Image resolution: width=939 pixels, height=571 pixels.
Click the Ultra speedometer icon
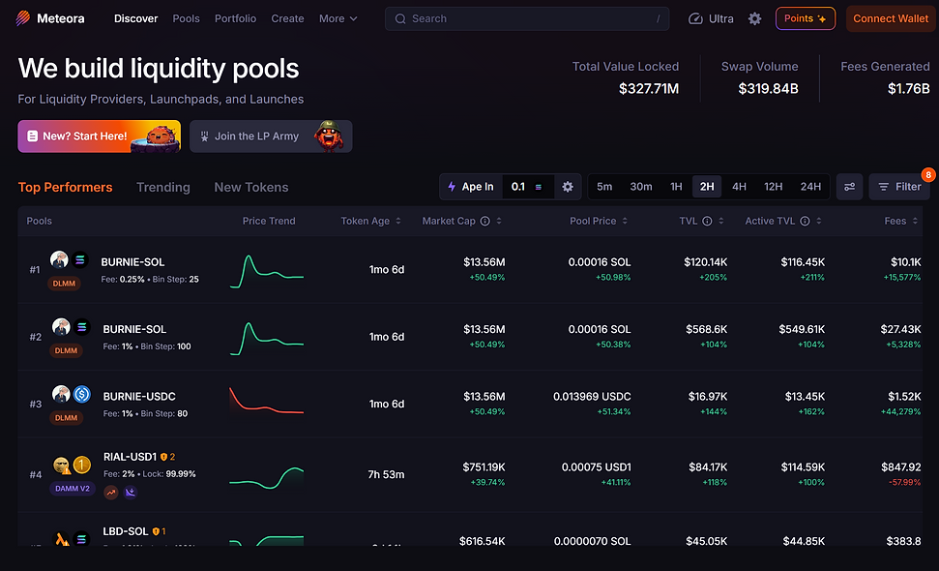(x=695, y=18)
